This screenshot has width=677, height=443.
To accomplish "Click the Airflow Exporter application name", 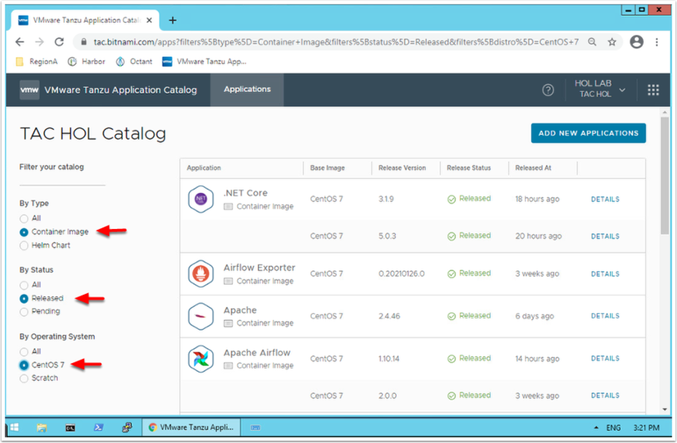I will coord(259,268).
